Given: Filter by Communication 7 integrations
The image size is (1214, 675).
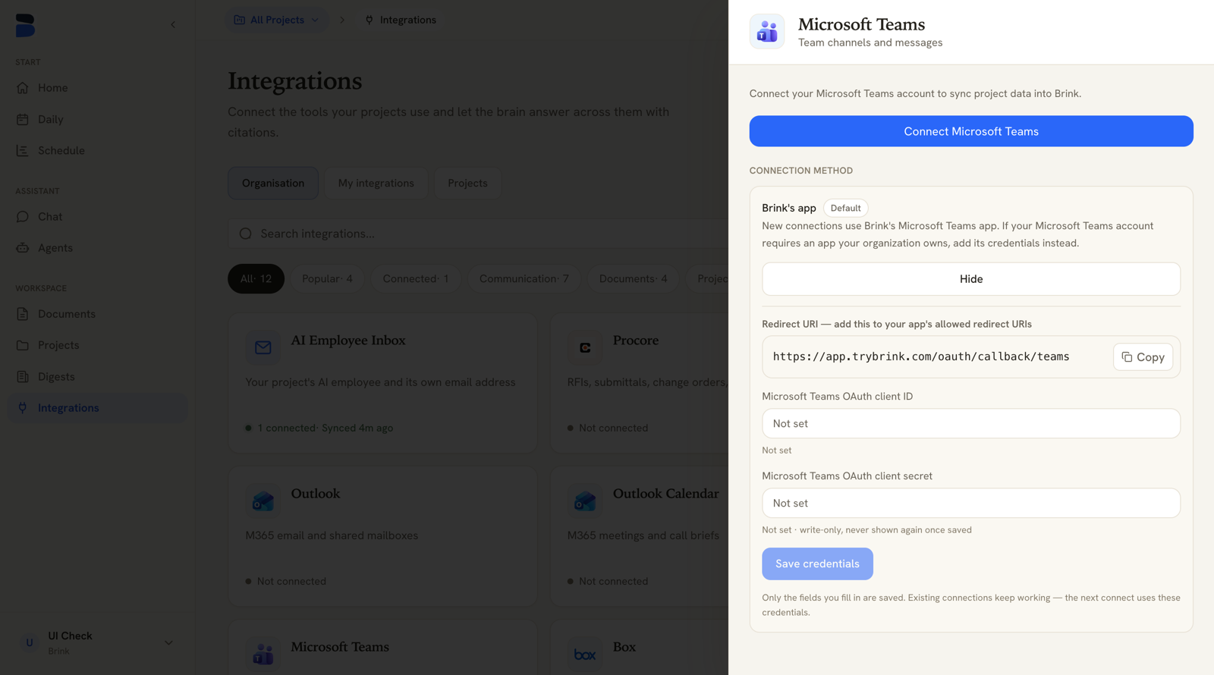Looking at the screenshot, I should click(524, 278).
